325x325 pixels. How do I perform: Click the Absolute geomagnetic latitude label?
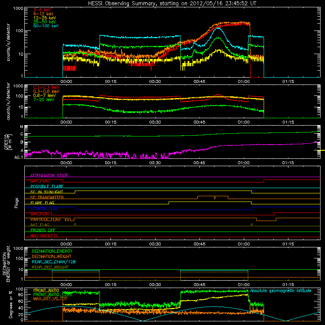[281, 290]
